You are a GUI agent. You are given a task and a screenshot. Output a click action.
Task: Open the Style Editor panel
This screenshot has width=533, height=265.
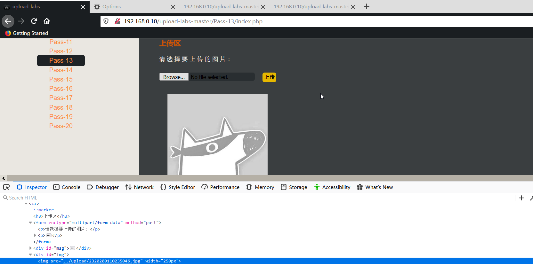tap(177, 187)
